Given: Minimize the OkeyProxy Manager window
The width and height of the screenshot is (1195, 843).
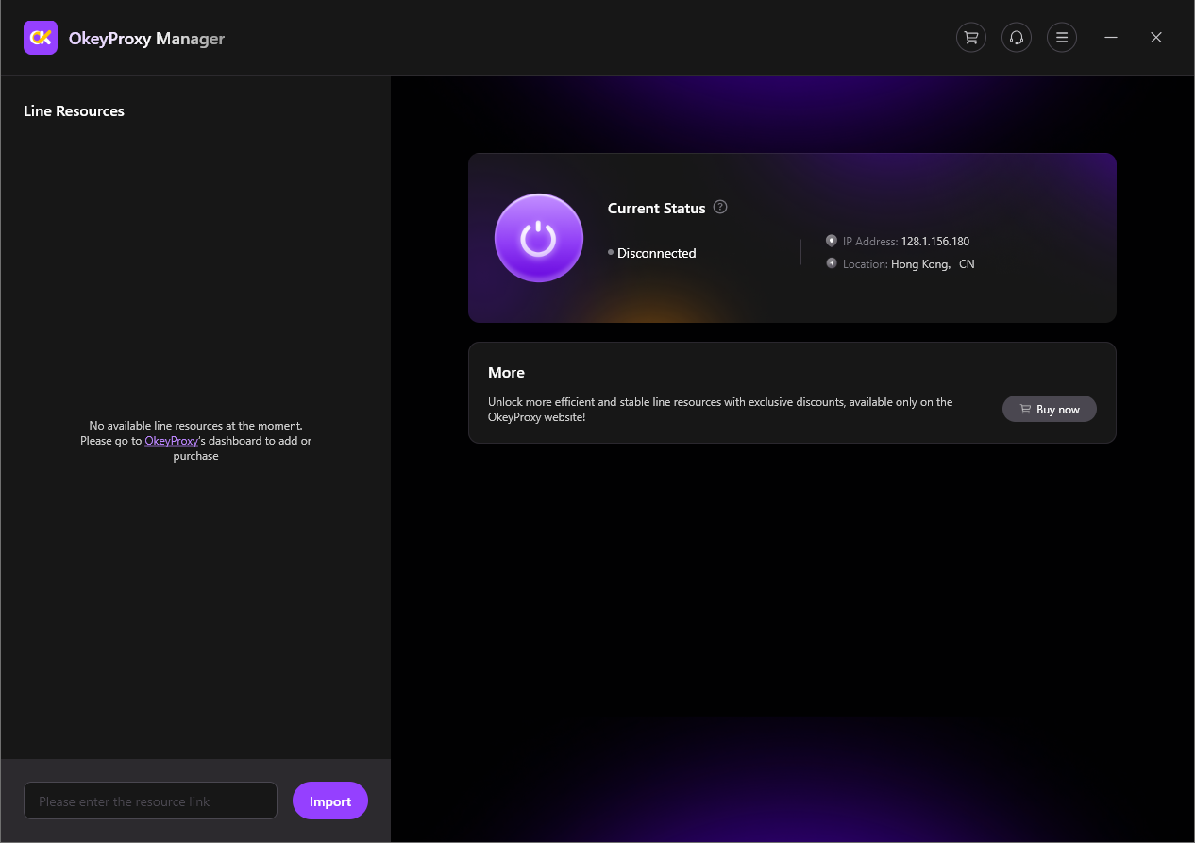Looking at the screenshot, I should tap(1111, 38).
